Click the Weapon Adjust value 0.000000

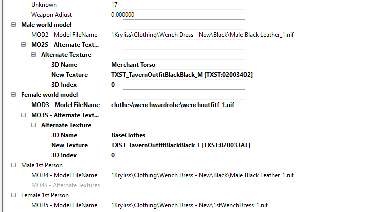[x=122, y=15]
